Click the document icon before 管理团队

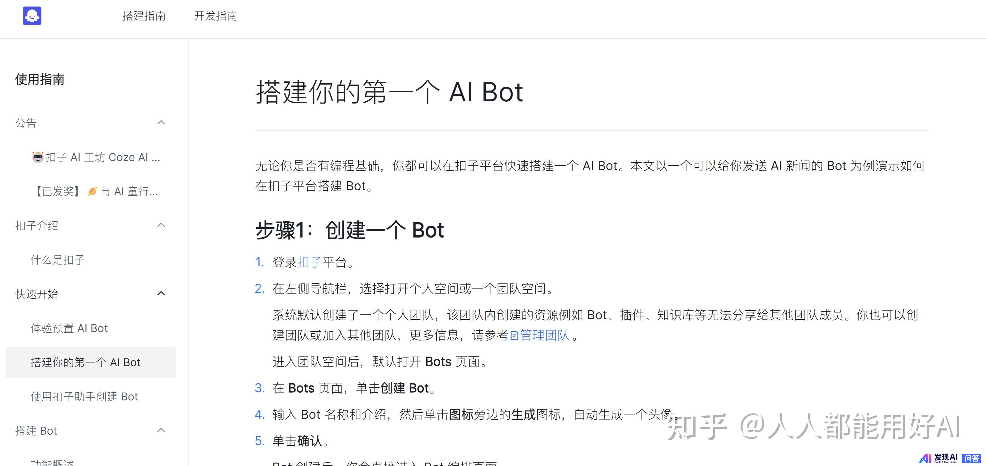coord(514,336)
